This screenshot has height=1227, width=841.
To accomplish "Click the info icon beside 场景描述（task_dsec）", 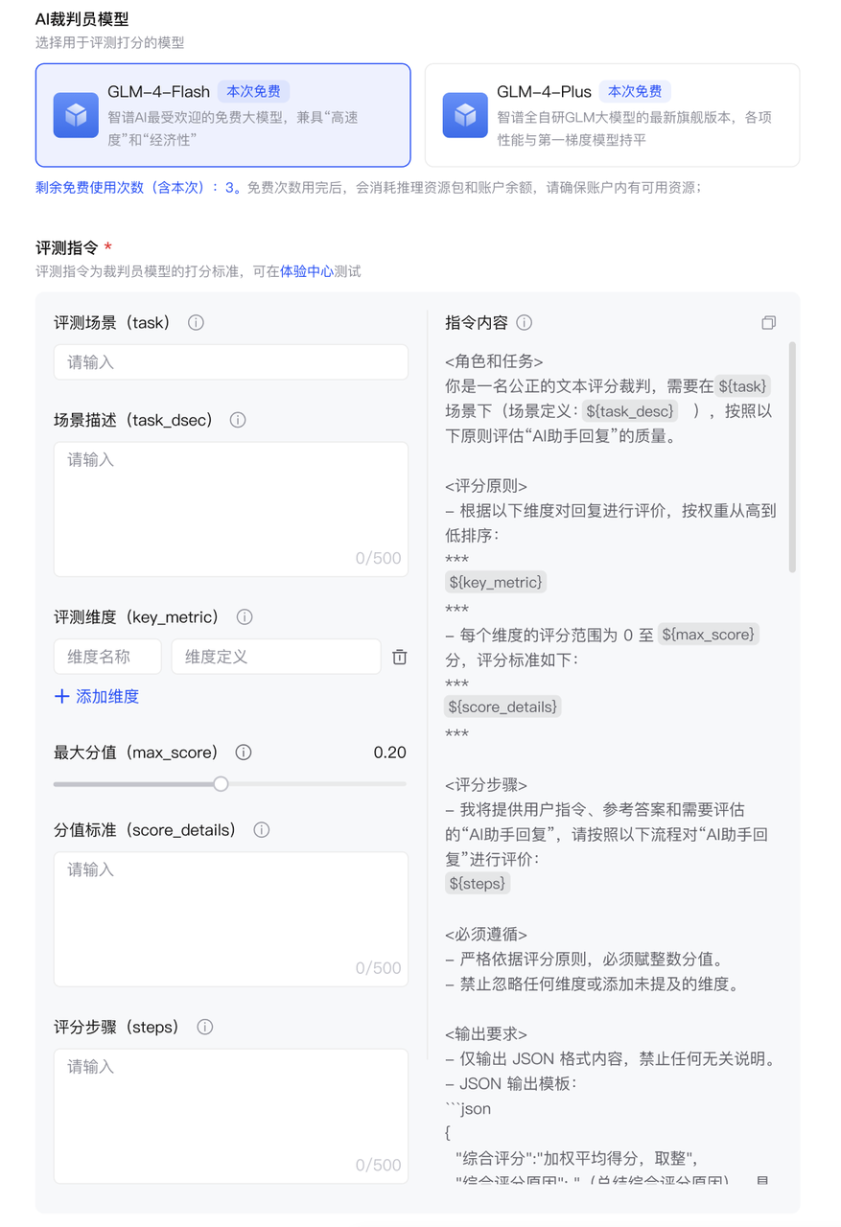I will click(x=238, y=420).
